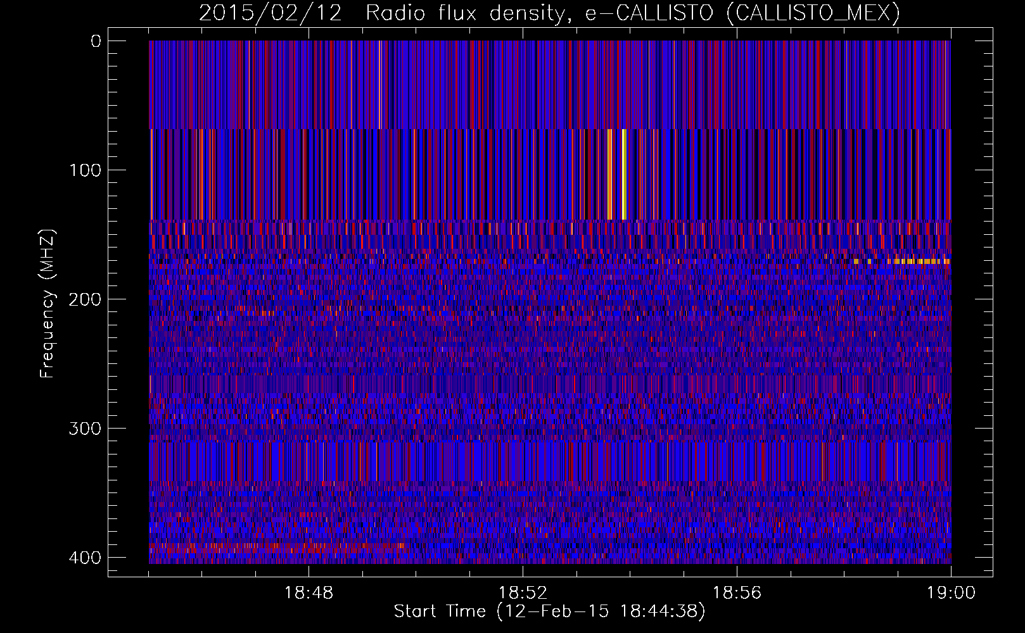Image resolution: width=1025 pixels, height=633 pixels.
Task: Select the 18:48 time axis label
Action: [x=309, y=593]
